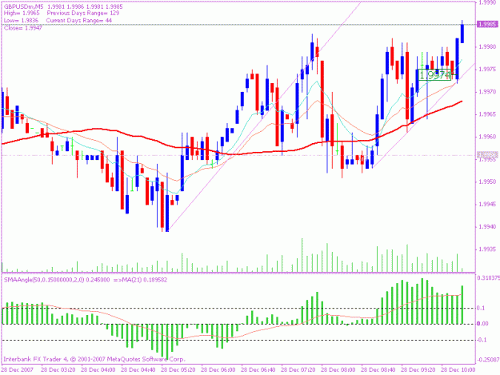Click the '28 Dec 04:40' time axis label

138,370
